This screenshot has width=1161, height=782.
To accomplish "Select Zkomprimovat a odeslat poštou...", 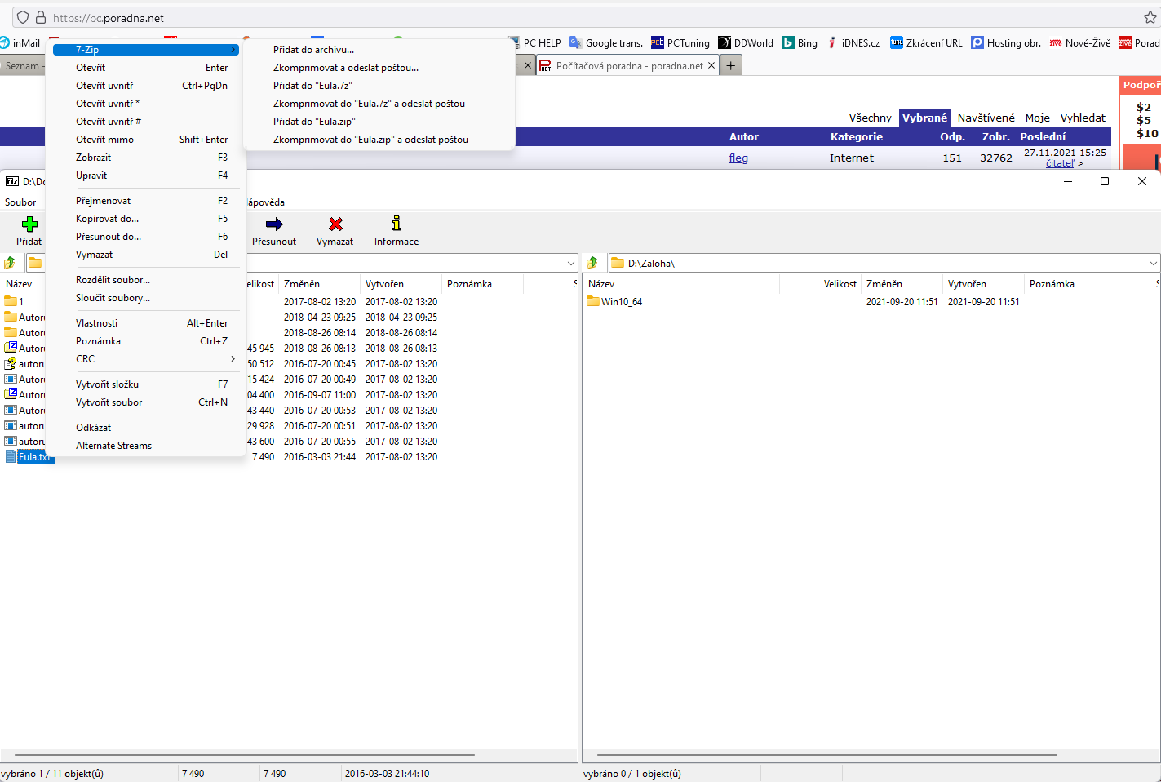I will (x=346, y=68).
